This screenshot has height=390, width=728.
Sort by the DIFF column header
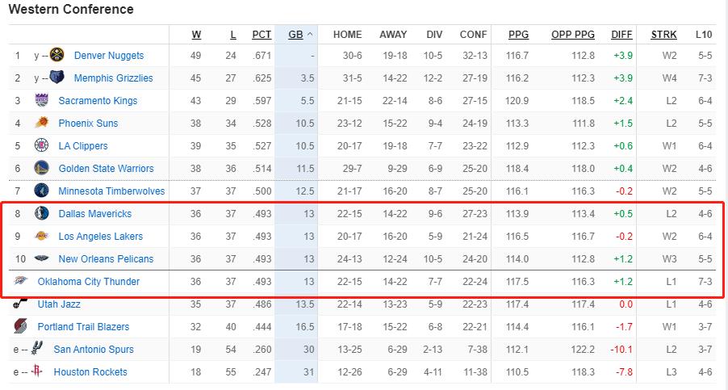click(621, 35)
